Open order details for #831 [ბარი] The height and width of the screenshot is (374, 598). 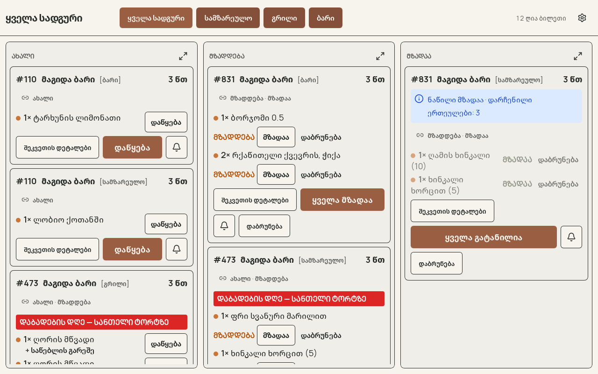(x=255, y=200)
